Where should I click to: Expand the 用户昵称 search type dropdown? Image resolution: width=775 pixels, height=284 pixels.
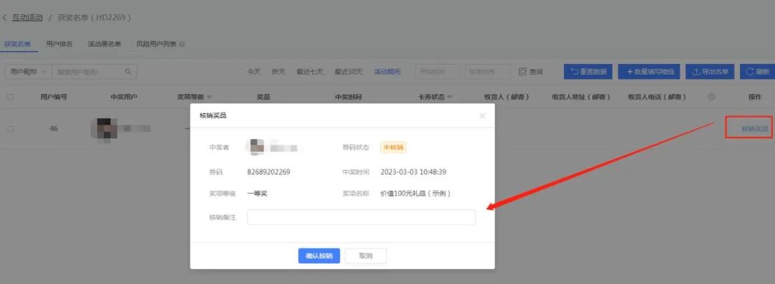click(28, 72)
